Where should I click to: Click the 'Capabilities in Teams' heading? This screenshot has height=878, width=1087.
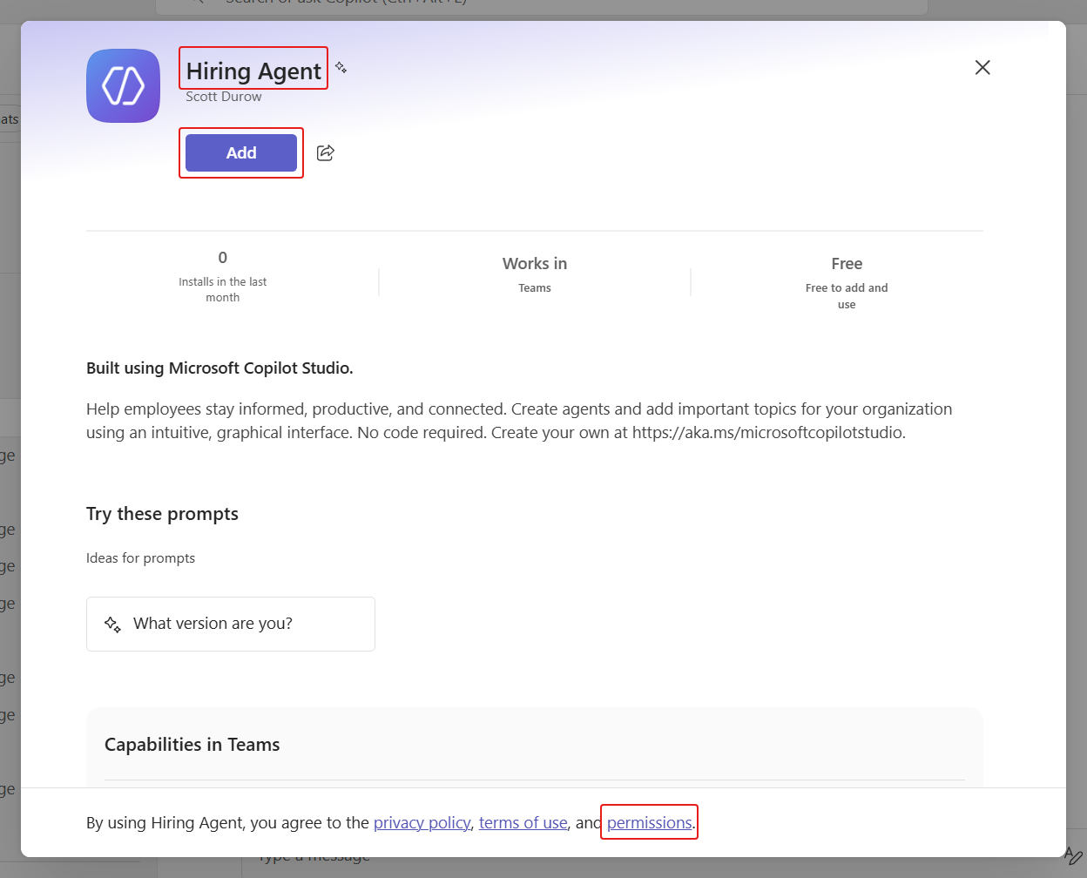(x=192, y=745)
